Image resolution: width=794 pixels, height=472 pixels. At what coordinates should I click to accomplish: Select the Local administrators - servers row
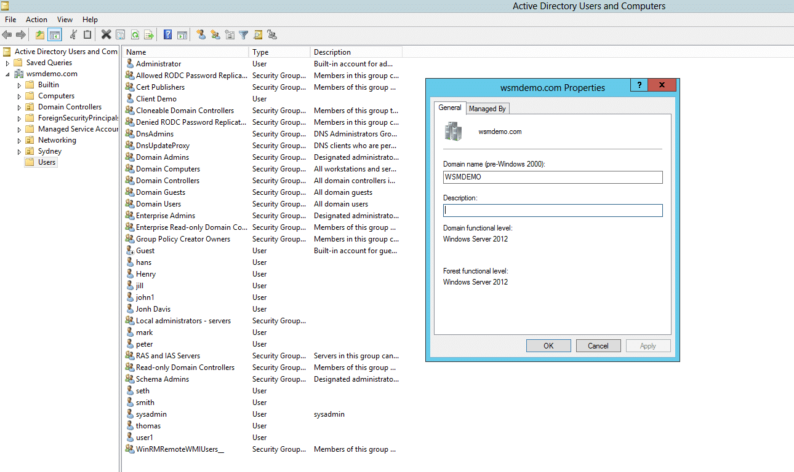pyautogui.click(x=262, y=321)
